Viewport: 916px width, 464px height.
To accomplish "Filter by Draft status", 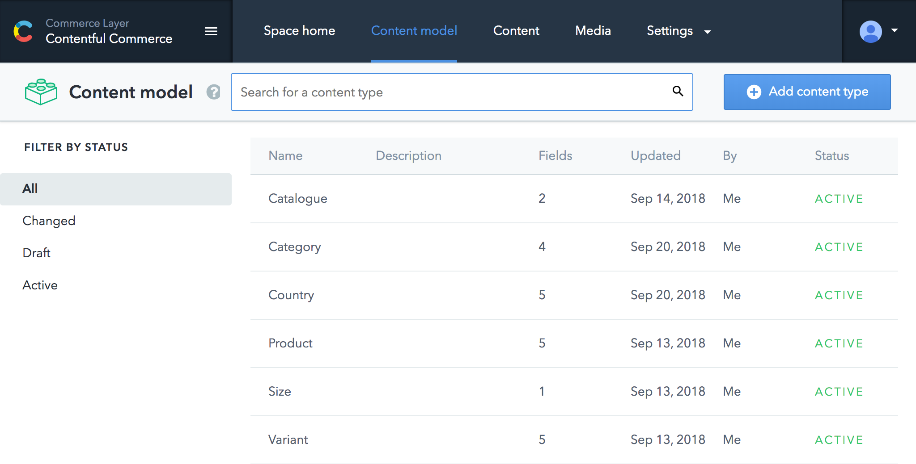I will coord(36,253).
